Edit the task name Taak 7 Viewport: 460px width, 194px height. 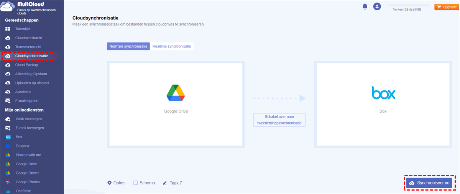(x=176, y=183)
